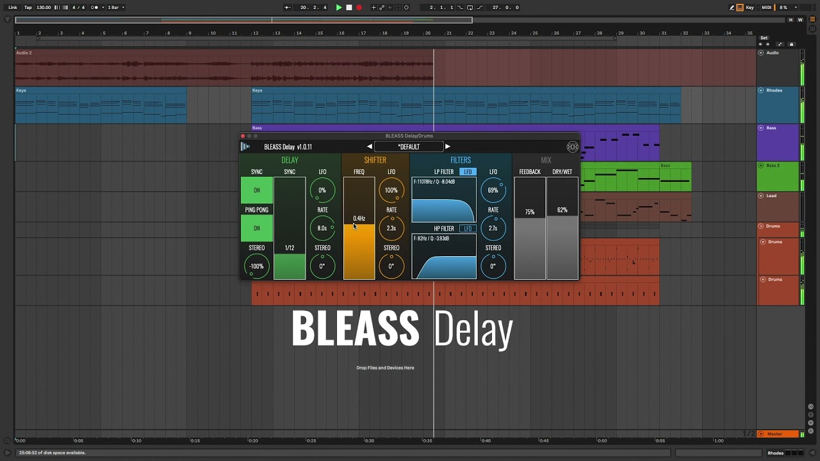Toggle Session Record circle icon
This screenshot has height=461, width=820.
coord(406,8)
